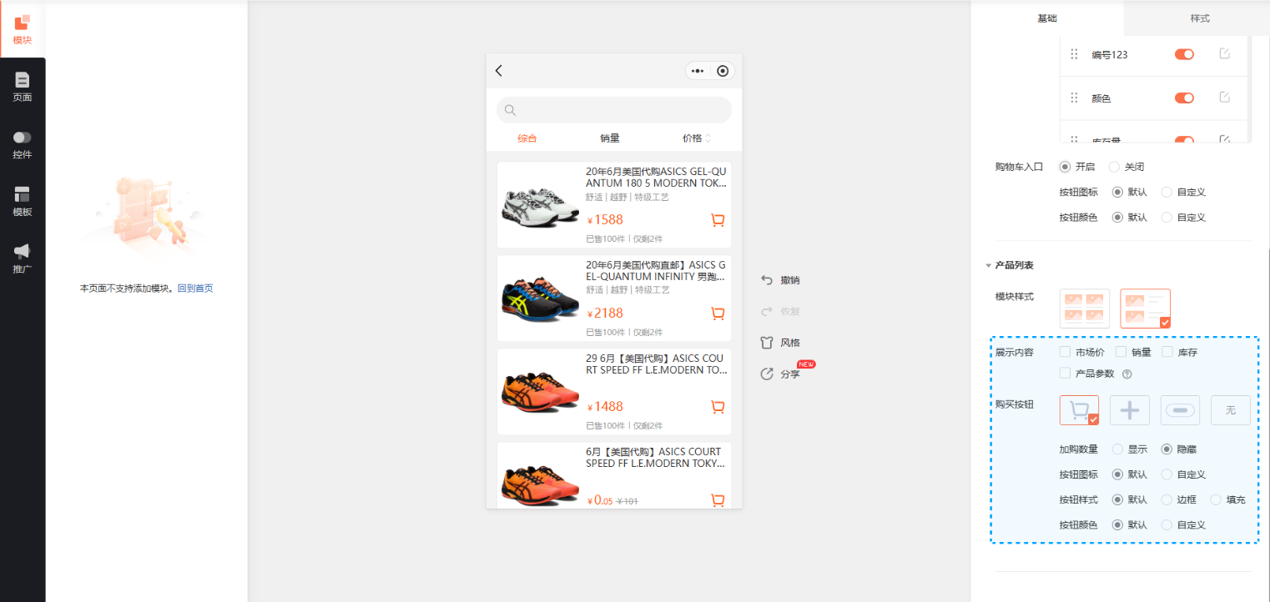Toggle the 编号123 switch off
Viewport: 1270px width, 602px height.
[1184, 54]
